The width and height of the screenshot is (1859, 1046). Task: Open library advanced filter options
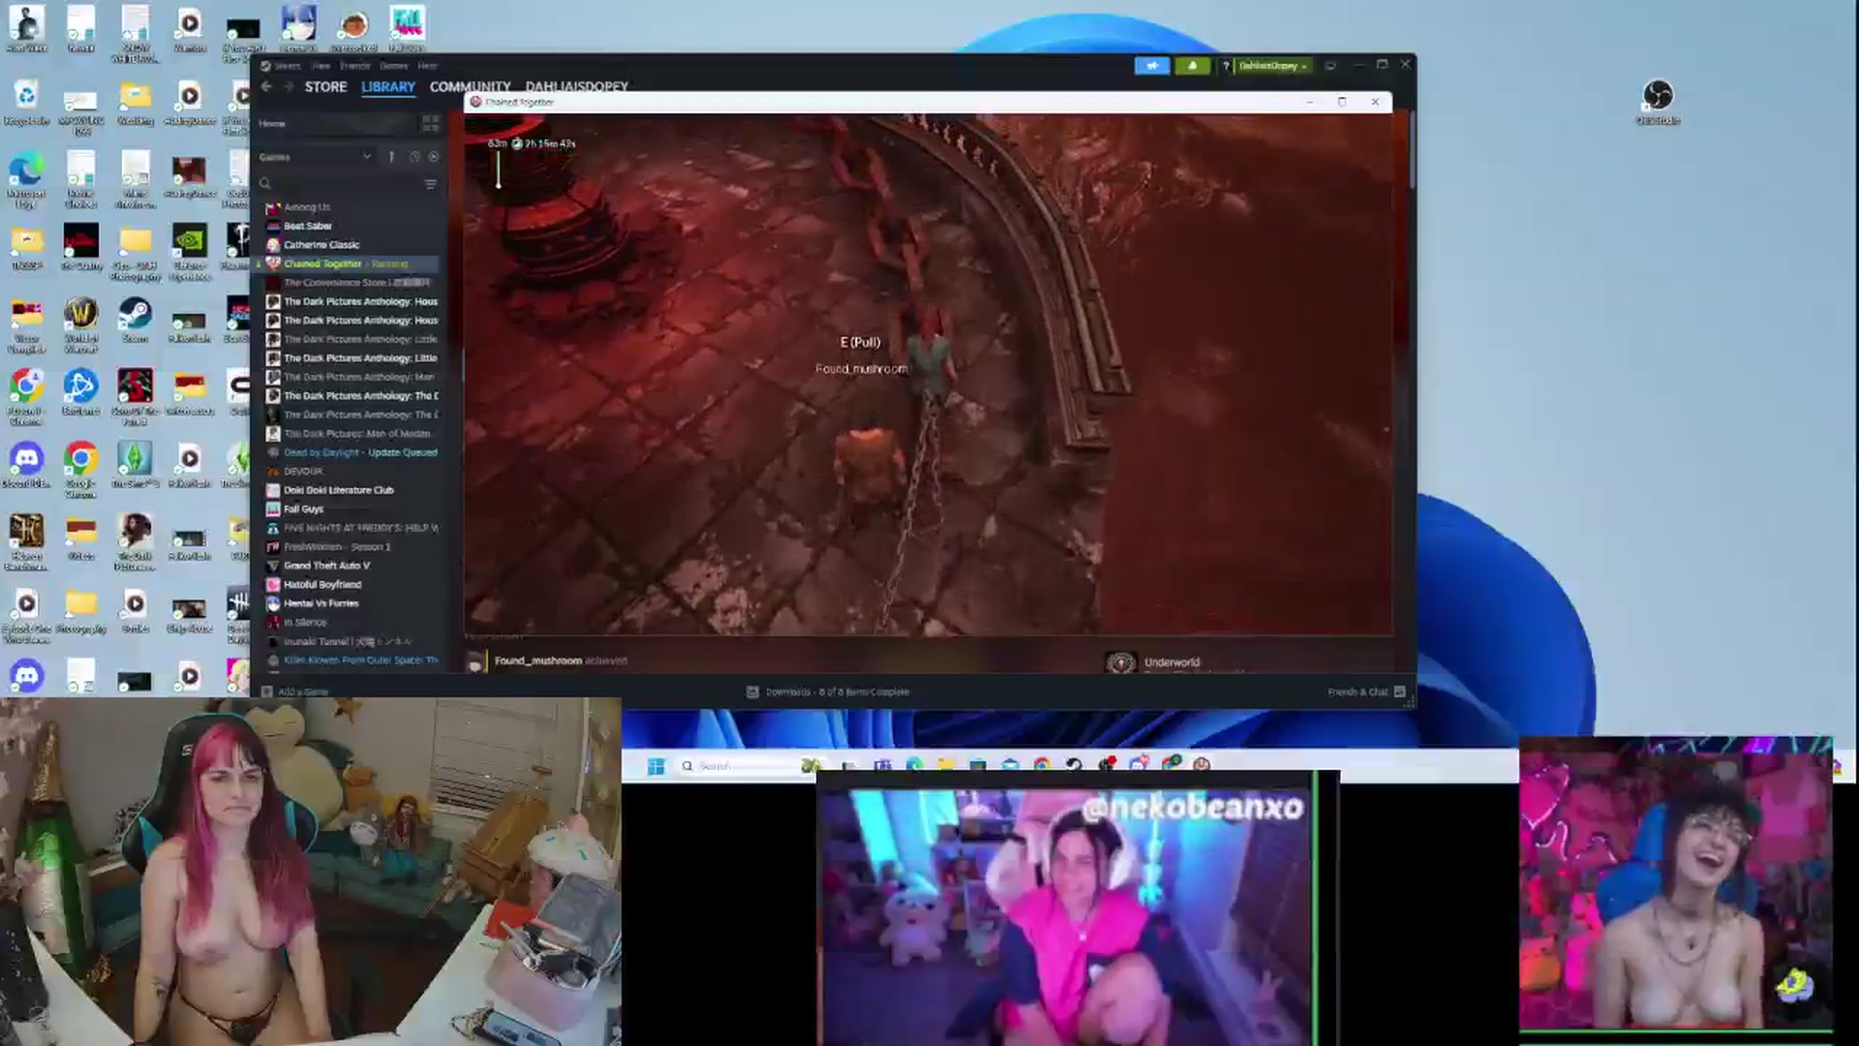430,183
